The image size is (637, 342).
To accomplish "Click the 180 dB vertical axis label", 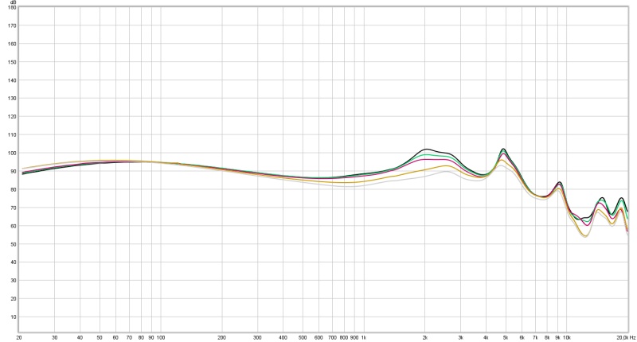I will click(11, 7).
